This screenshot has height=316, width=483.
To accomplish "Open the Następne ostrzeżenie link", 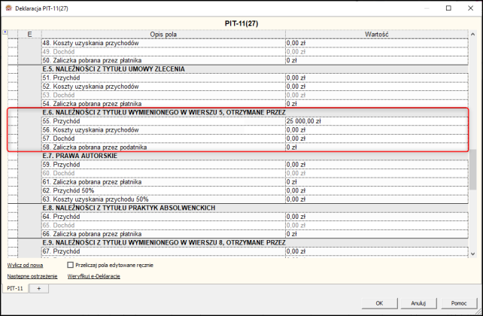I will tap(32, 276).
